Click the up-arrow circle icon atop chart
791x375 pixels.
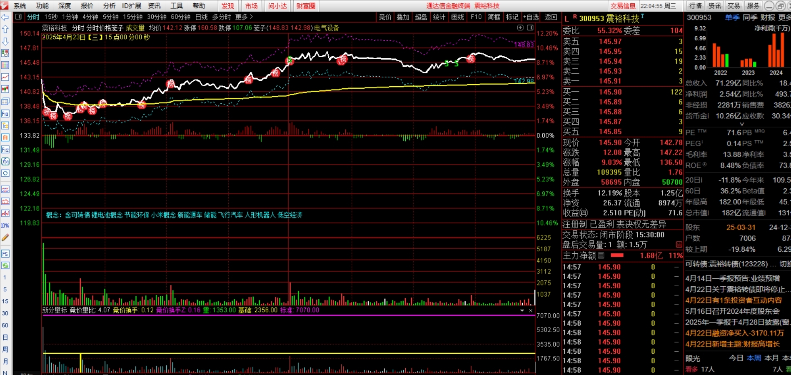(x=520, y=27)
